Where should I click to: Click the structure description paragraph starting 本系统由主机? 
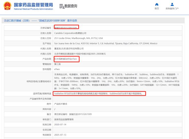coord(117,81)
